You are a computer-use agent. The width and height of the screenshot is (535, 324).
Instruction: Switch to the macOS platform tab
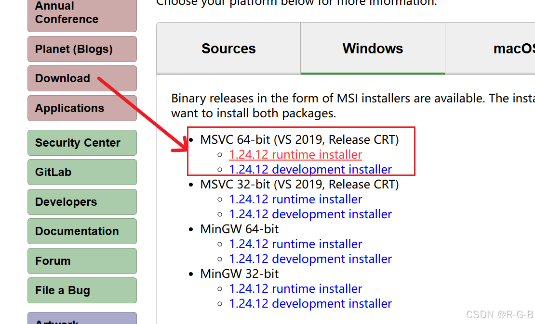(490, 49)
